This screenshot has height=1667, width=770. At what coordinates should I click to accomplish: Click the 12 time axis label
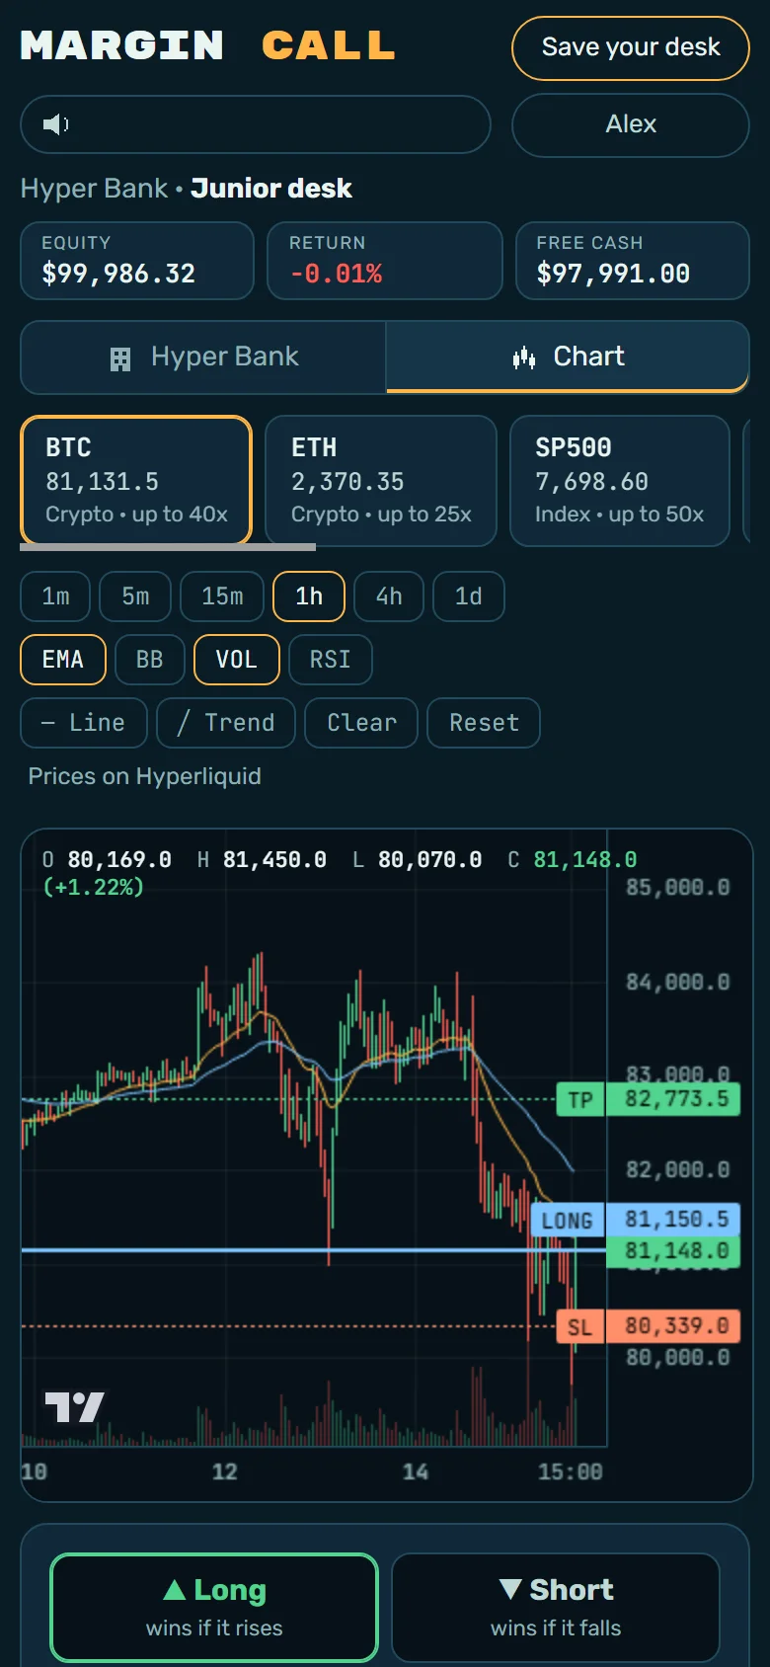click(225, 1472)
